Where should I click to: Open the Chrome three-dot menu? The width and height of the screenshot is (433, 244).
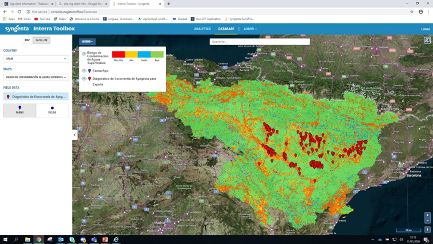pyautogui.click(x=428, y=12)
